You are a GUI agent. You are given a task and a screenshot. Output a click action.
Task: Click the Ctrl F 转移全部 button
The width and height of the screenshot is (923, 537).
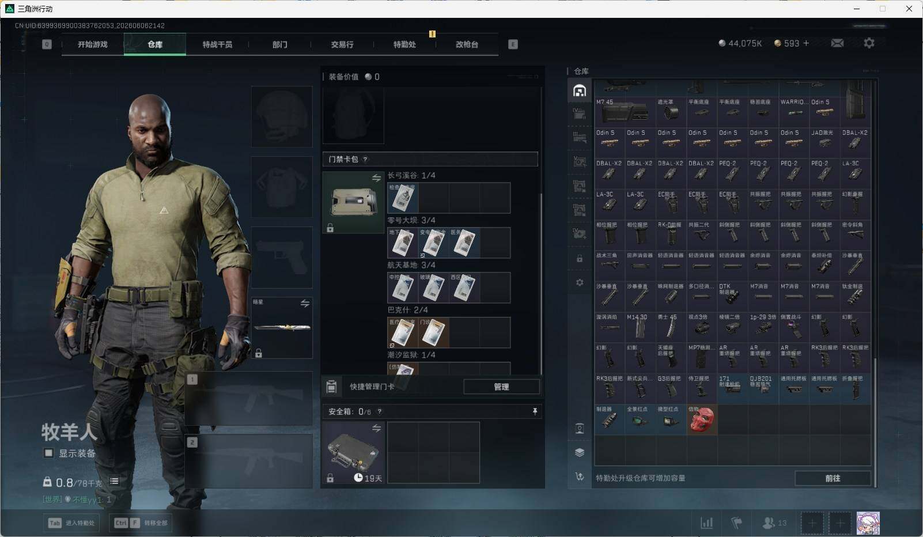(141, 523)
